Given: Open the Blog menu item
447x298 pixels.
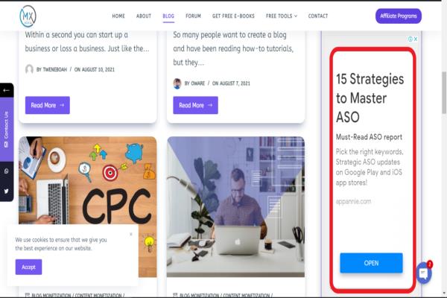Looking at the screenshot, I should pos(168,16).
